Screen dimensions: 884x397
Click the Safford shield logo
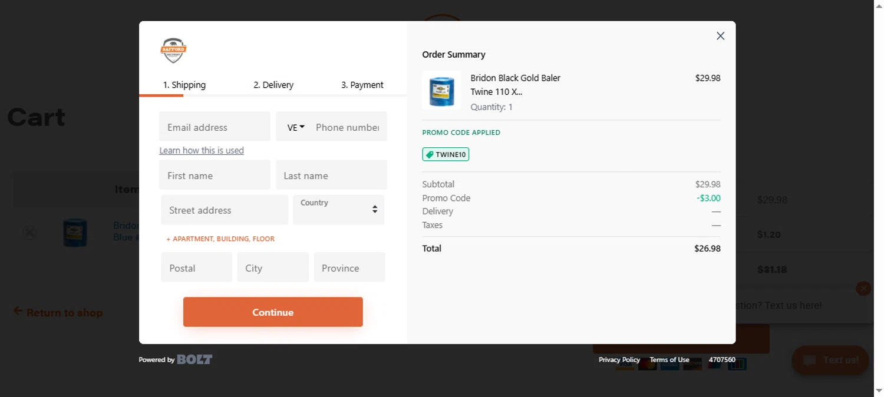click(x=173, y=51)
